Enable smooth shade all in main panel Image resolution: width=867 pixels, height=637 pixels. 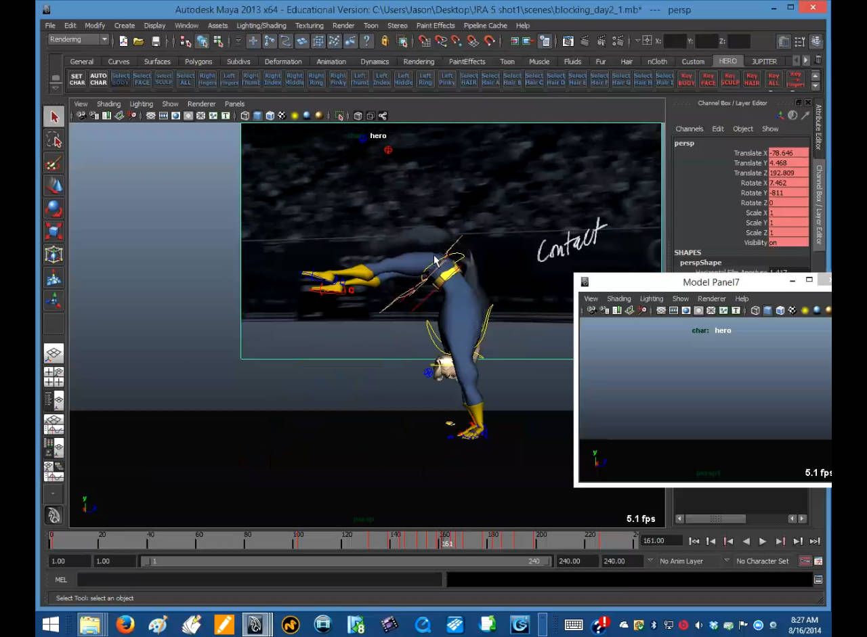click(257, 116)
